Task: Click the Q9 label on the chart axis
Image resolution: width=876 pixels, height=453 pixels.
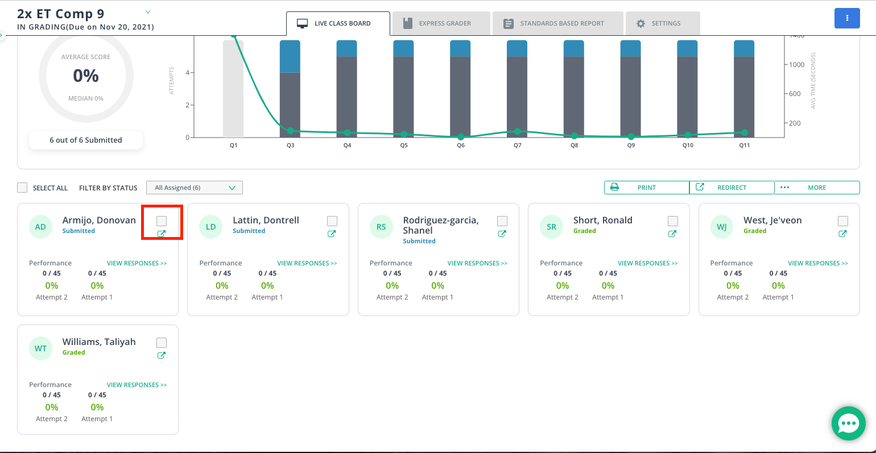Action: click(x=631, y=146)
